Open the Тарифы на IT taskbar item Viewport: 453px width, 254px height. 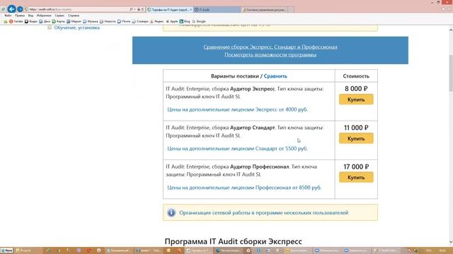click(198, 250)
